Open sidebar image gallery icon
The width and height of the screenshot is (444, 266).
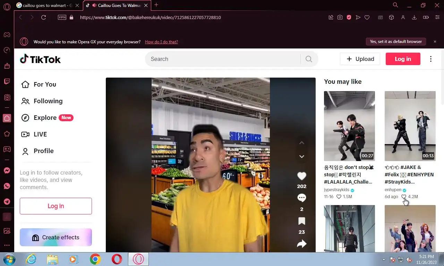click(7, 231)
